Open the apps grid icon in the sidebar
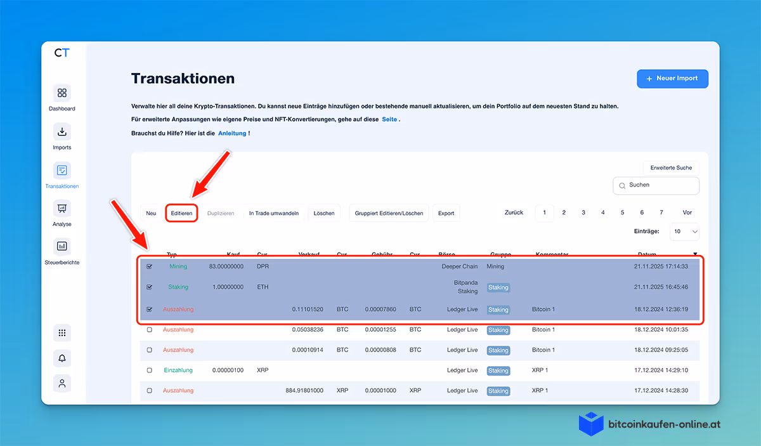The height and width of the screenshot is (446, 761). click(x=62, y=332)
